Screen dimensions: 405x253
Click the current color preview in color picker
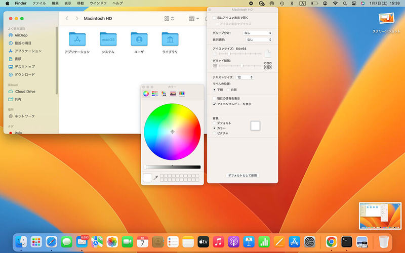coord(147,178)
